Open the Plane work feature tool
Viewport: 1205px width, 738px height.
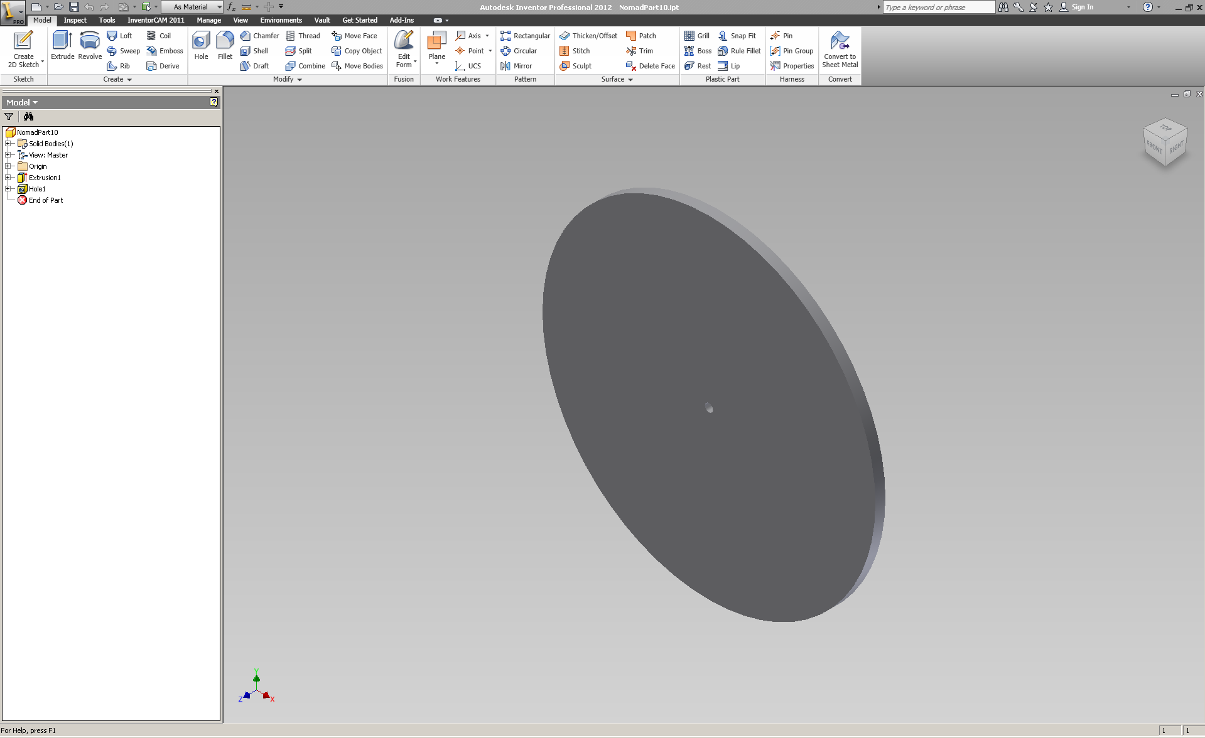click(436, 48)
